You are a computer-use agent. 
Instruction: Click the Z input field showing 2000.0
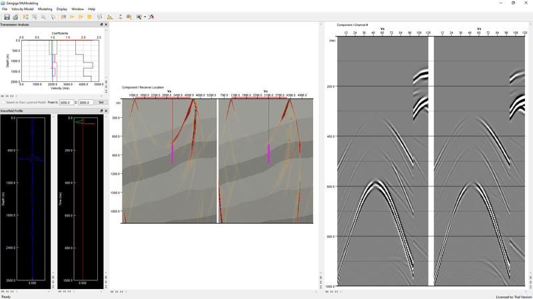86,103
